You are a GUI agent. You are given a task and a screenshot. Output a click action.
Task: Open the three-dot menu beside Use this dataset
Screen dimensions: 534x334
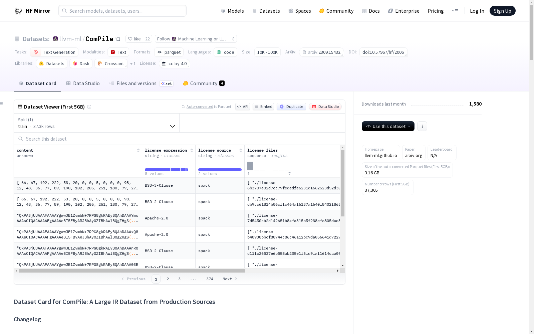tap(422, 126)
